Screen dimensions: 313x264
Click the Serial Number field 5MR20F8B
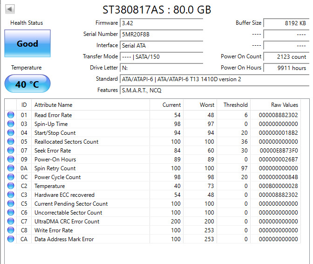click(162, 34)
